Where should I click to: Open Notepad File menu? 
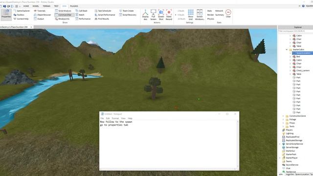pyautogui.click(x=102, y=118)
